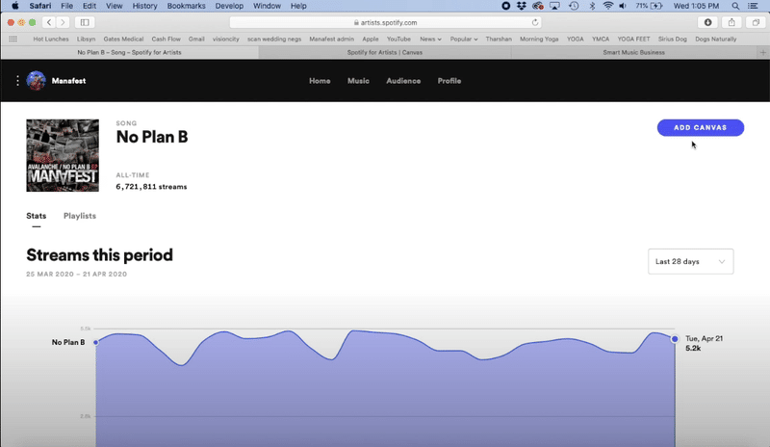The image size is (770, 447).
Task: Select the Playlists tab
Action: pyautogui.click(x=80, y=216)
